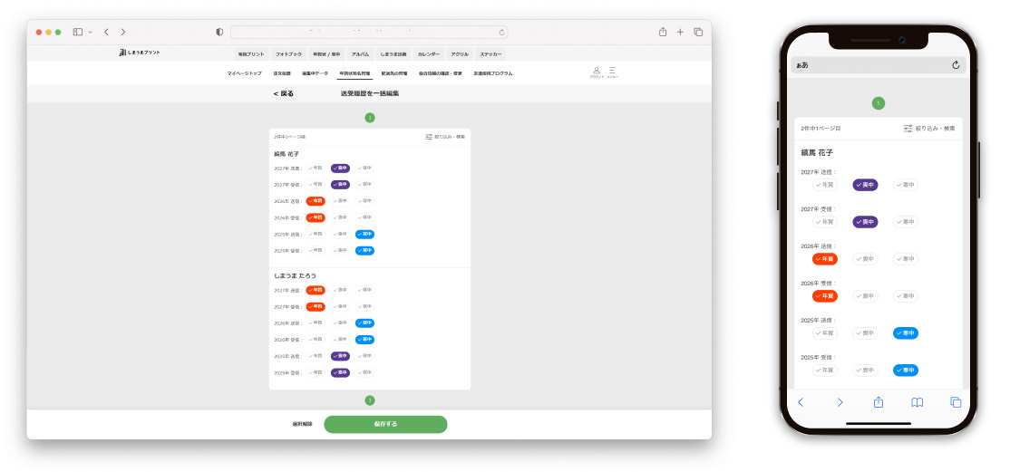
Task: Click the green 保存する button
Action: coord(385,424)
